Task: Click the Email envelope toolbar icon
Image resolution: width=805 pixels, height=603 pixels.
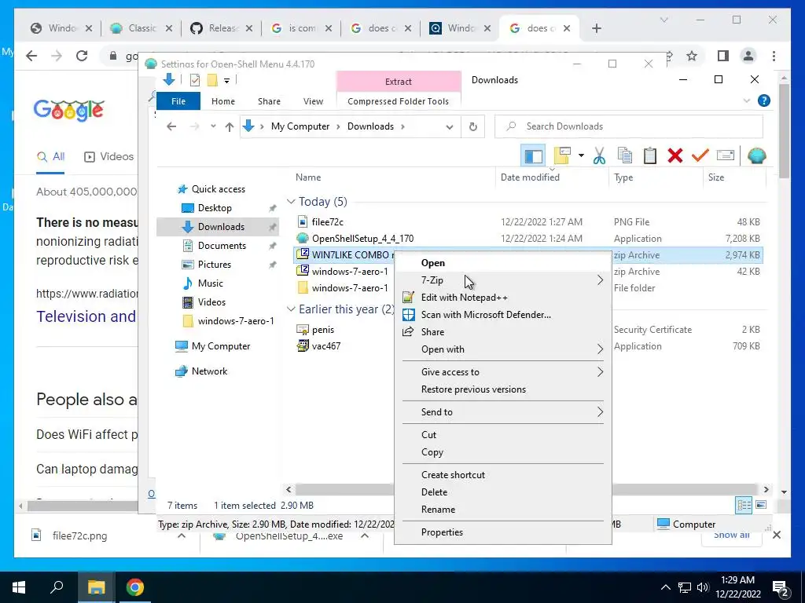Action: [726, 155]
